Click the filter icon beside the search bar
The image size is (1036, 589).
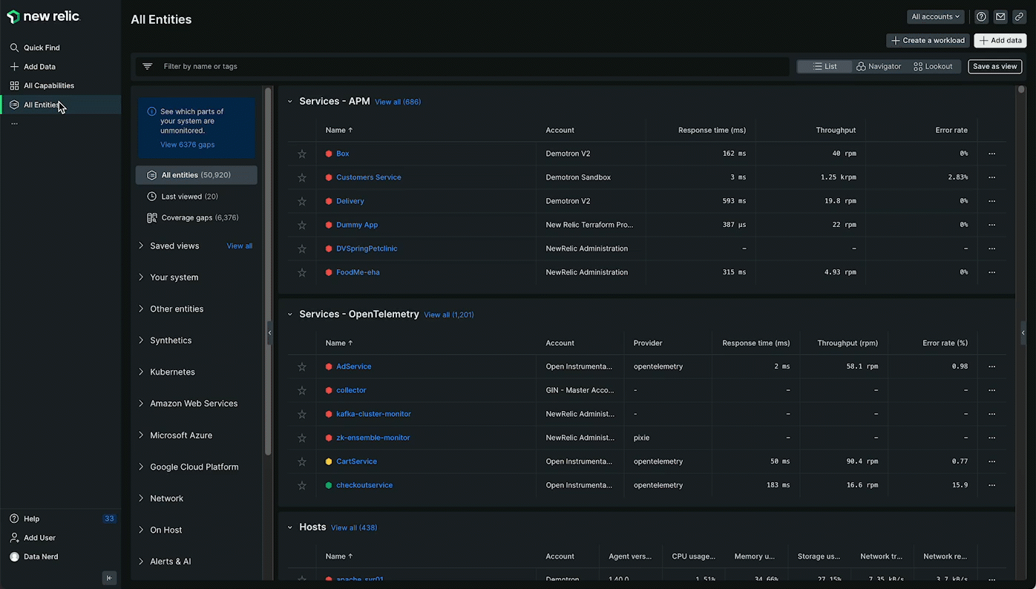(x=147, y=67)
